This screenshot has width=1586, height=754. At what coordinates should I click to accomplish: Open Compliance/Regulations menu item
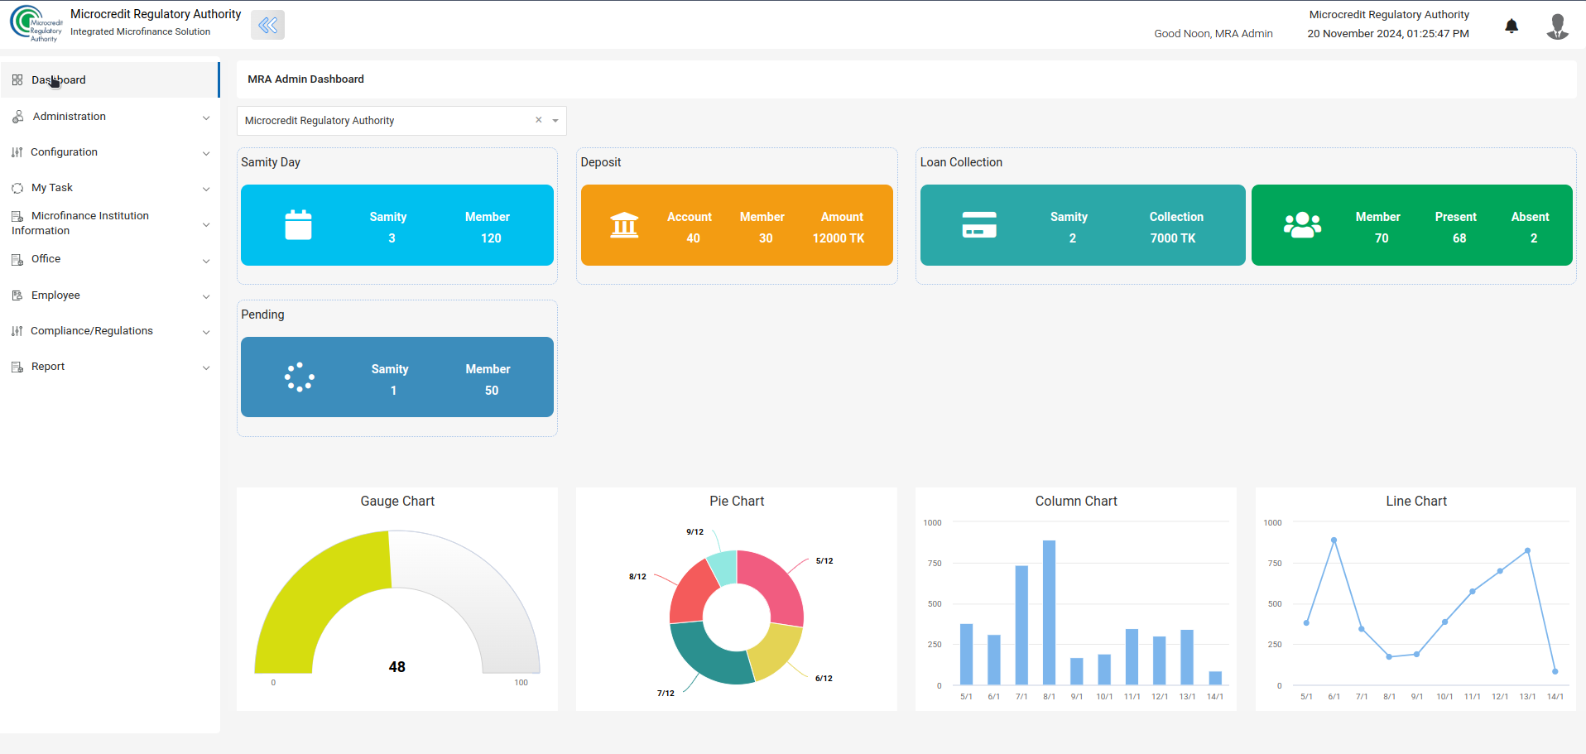click(x=110, y=331)
